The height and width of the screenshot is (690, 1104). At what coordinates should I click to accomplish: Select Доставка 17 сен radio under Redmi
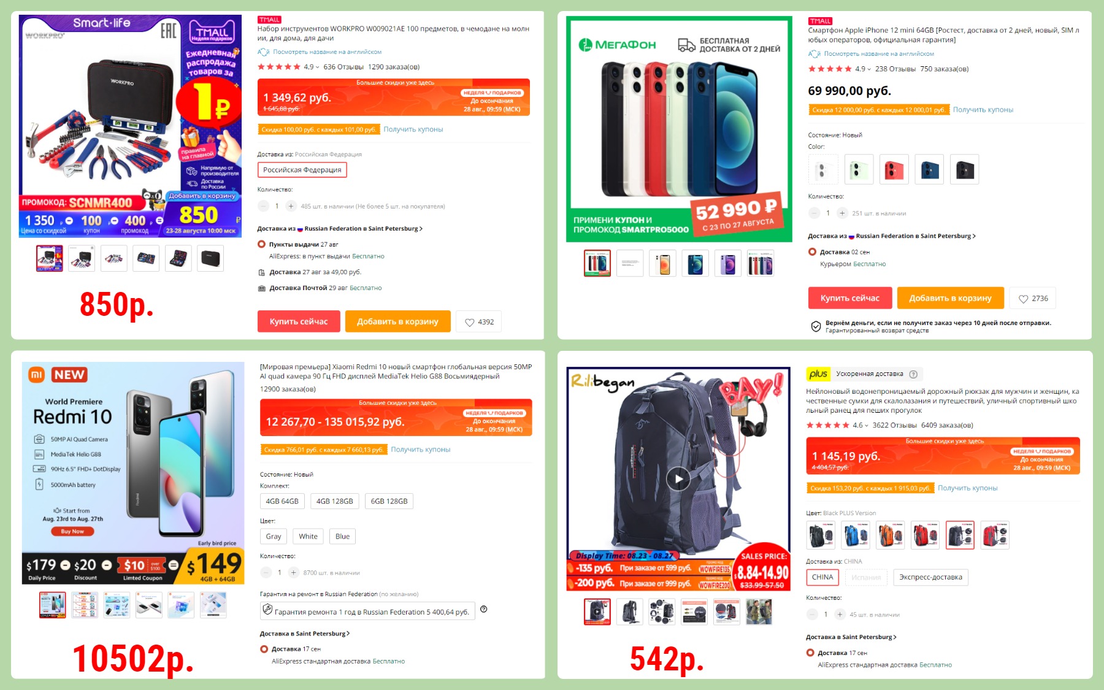tap(264, 649)
